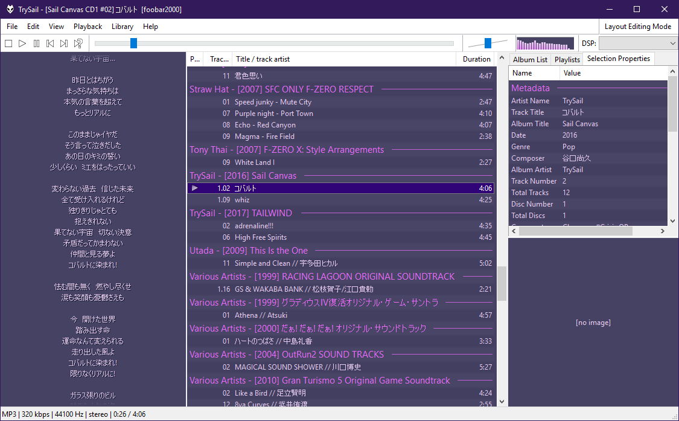Open the Help menu
The image size is (679, 421).
[x=150, y=27]
